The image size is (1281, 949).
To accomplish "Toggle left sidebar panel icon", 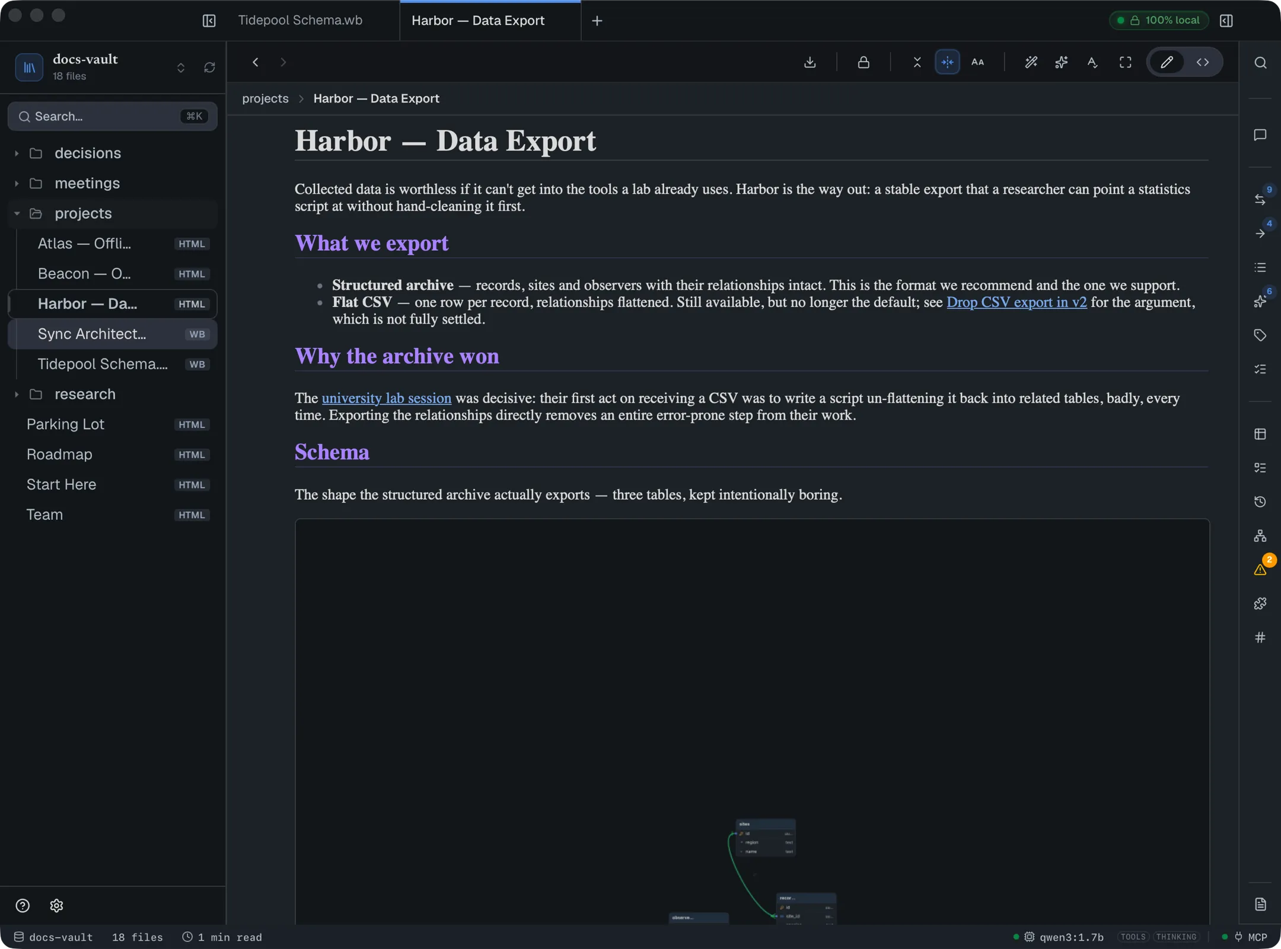I will coord(209,21).
